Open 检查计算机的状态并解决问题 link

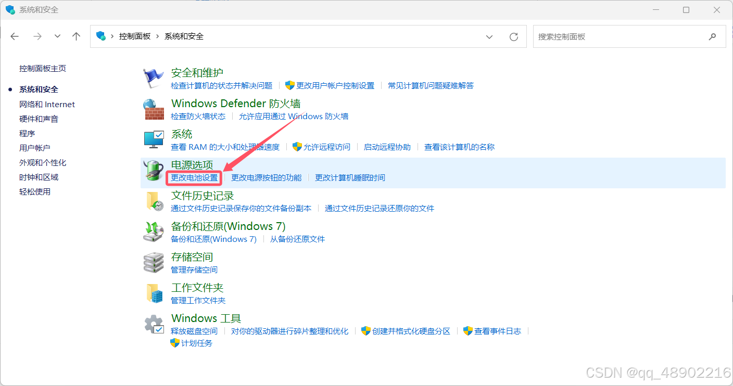tap(222, 86)
